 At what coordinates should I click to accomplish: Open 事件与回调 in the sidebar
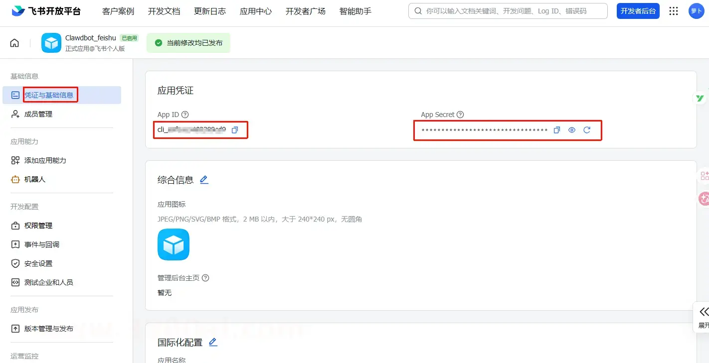42,244
